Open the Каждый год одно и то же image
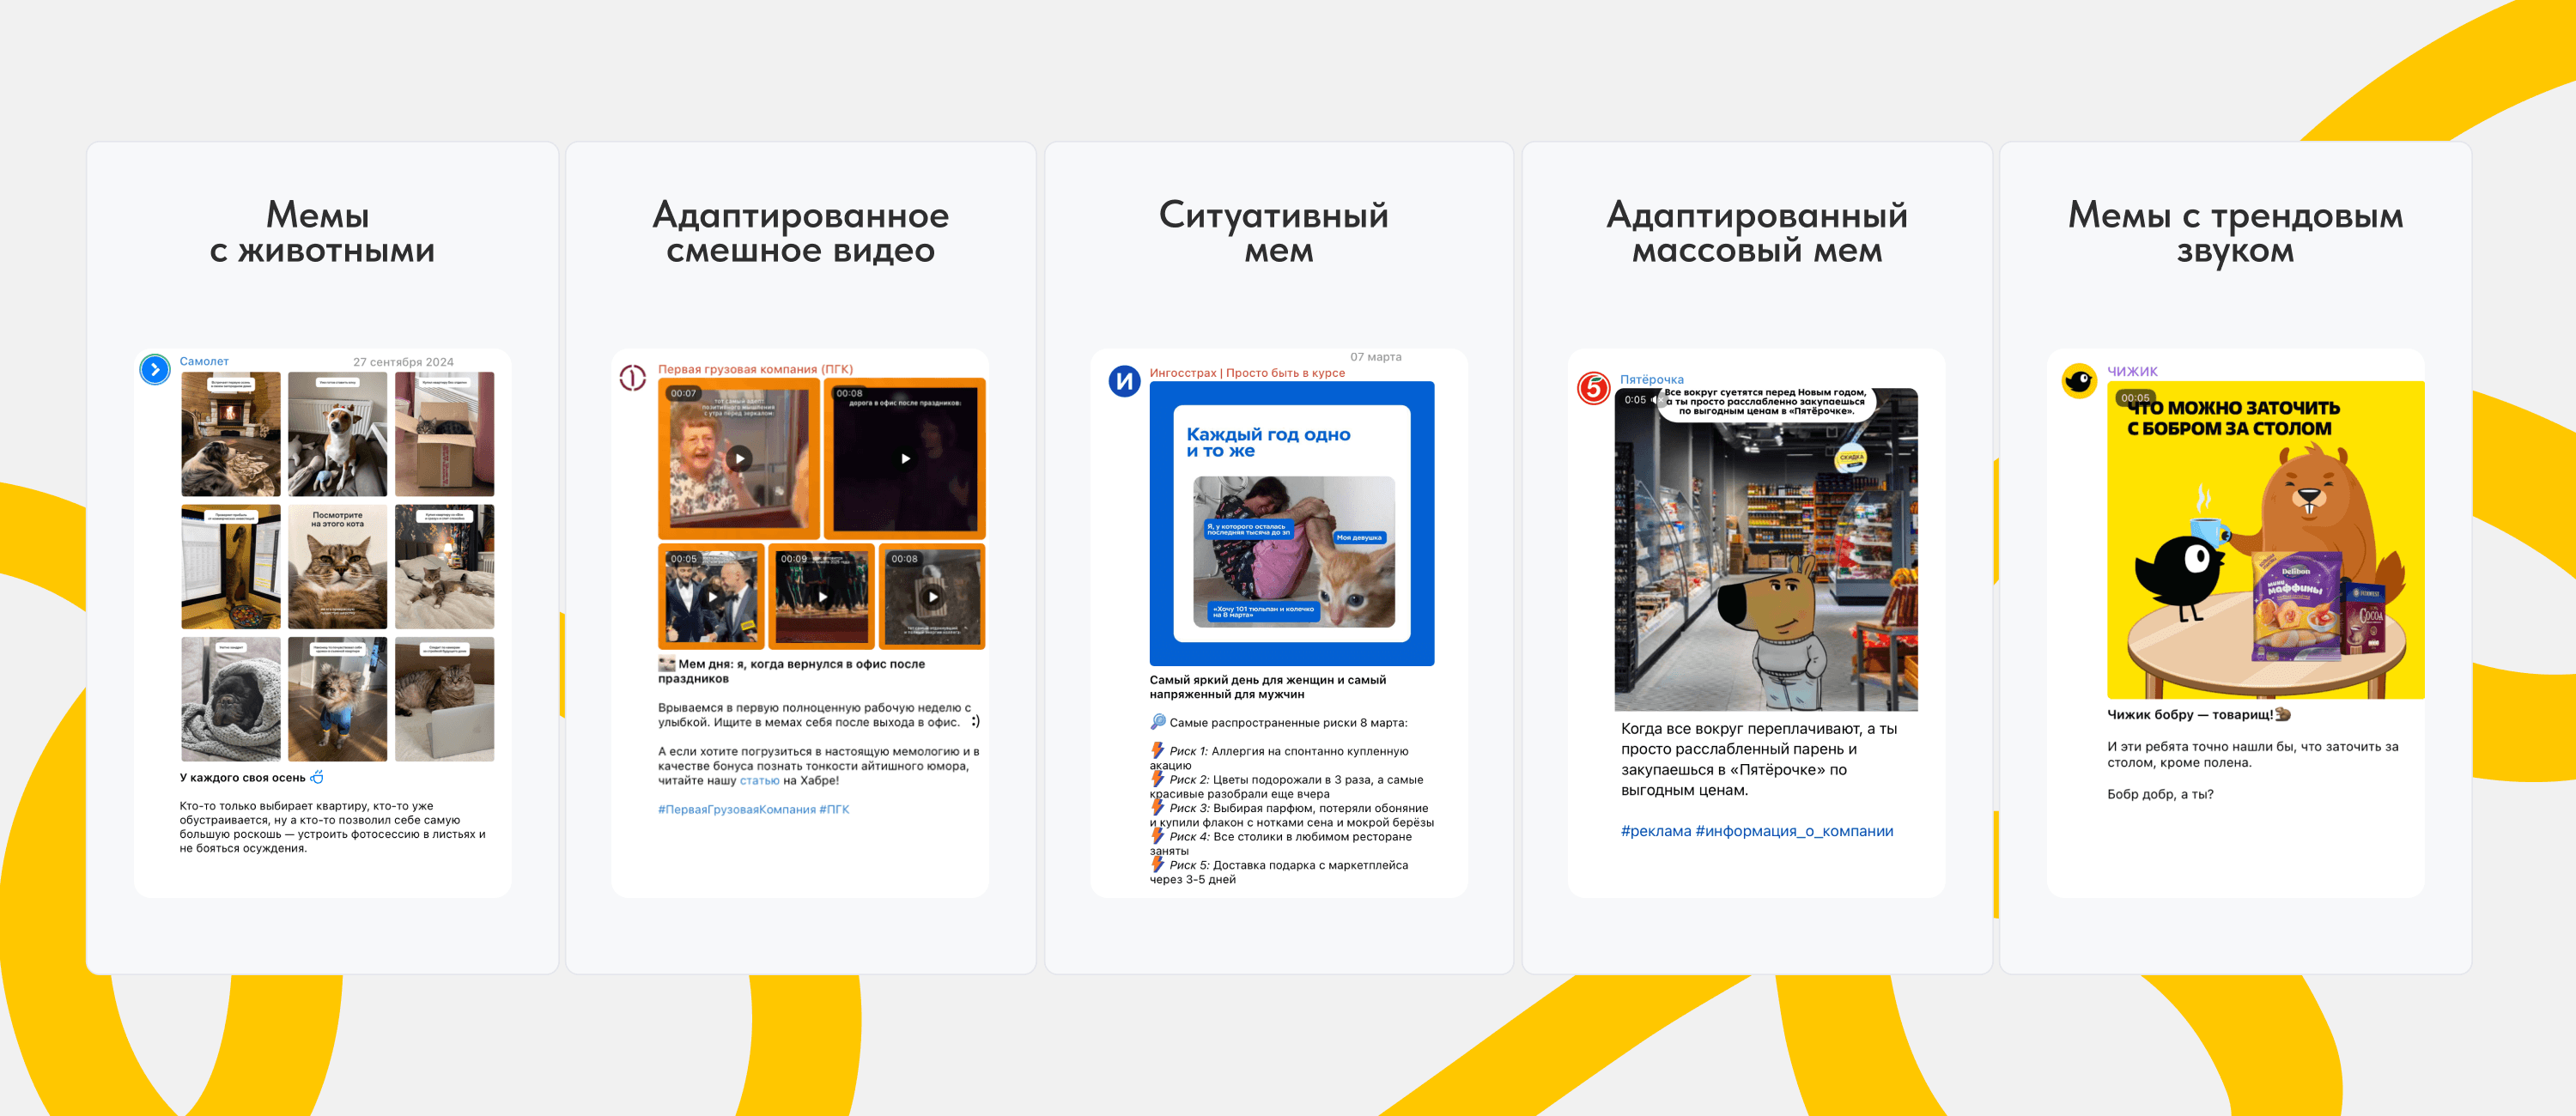 [1291, 523]
